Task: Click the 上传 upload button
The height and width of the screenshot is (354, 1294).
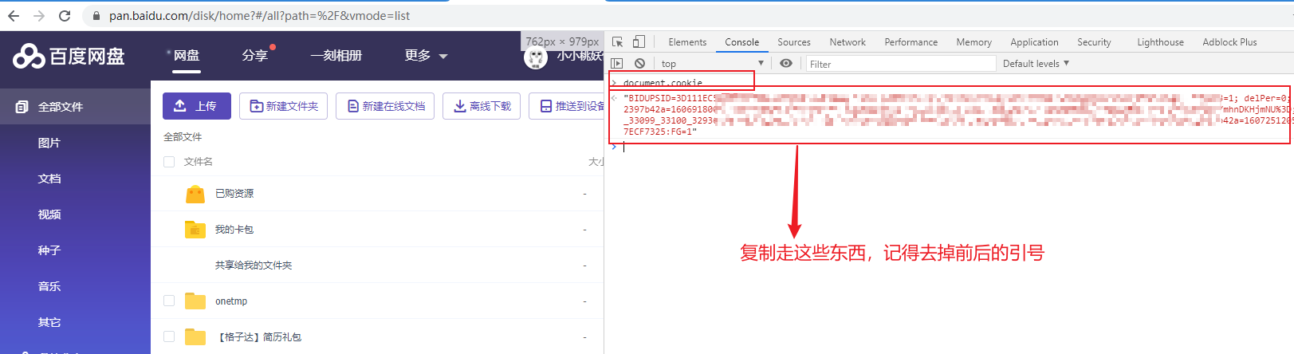Action: point(197,106)
